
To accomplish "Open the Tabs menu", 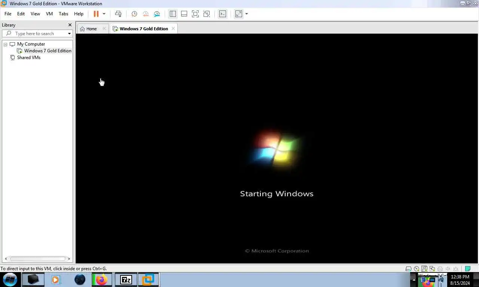I will click(64, 14).
